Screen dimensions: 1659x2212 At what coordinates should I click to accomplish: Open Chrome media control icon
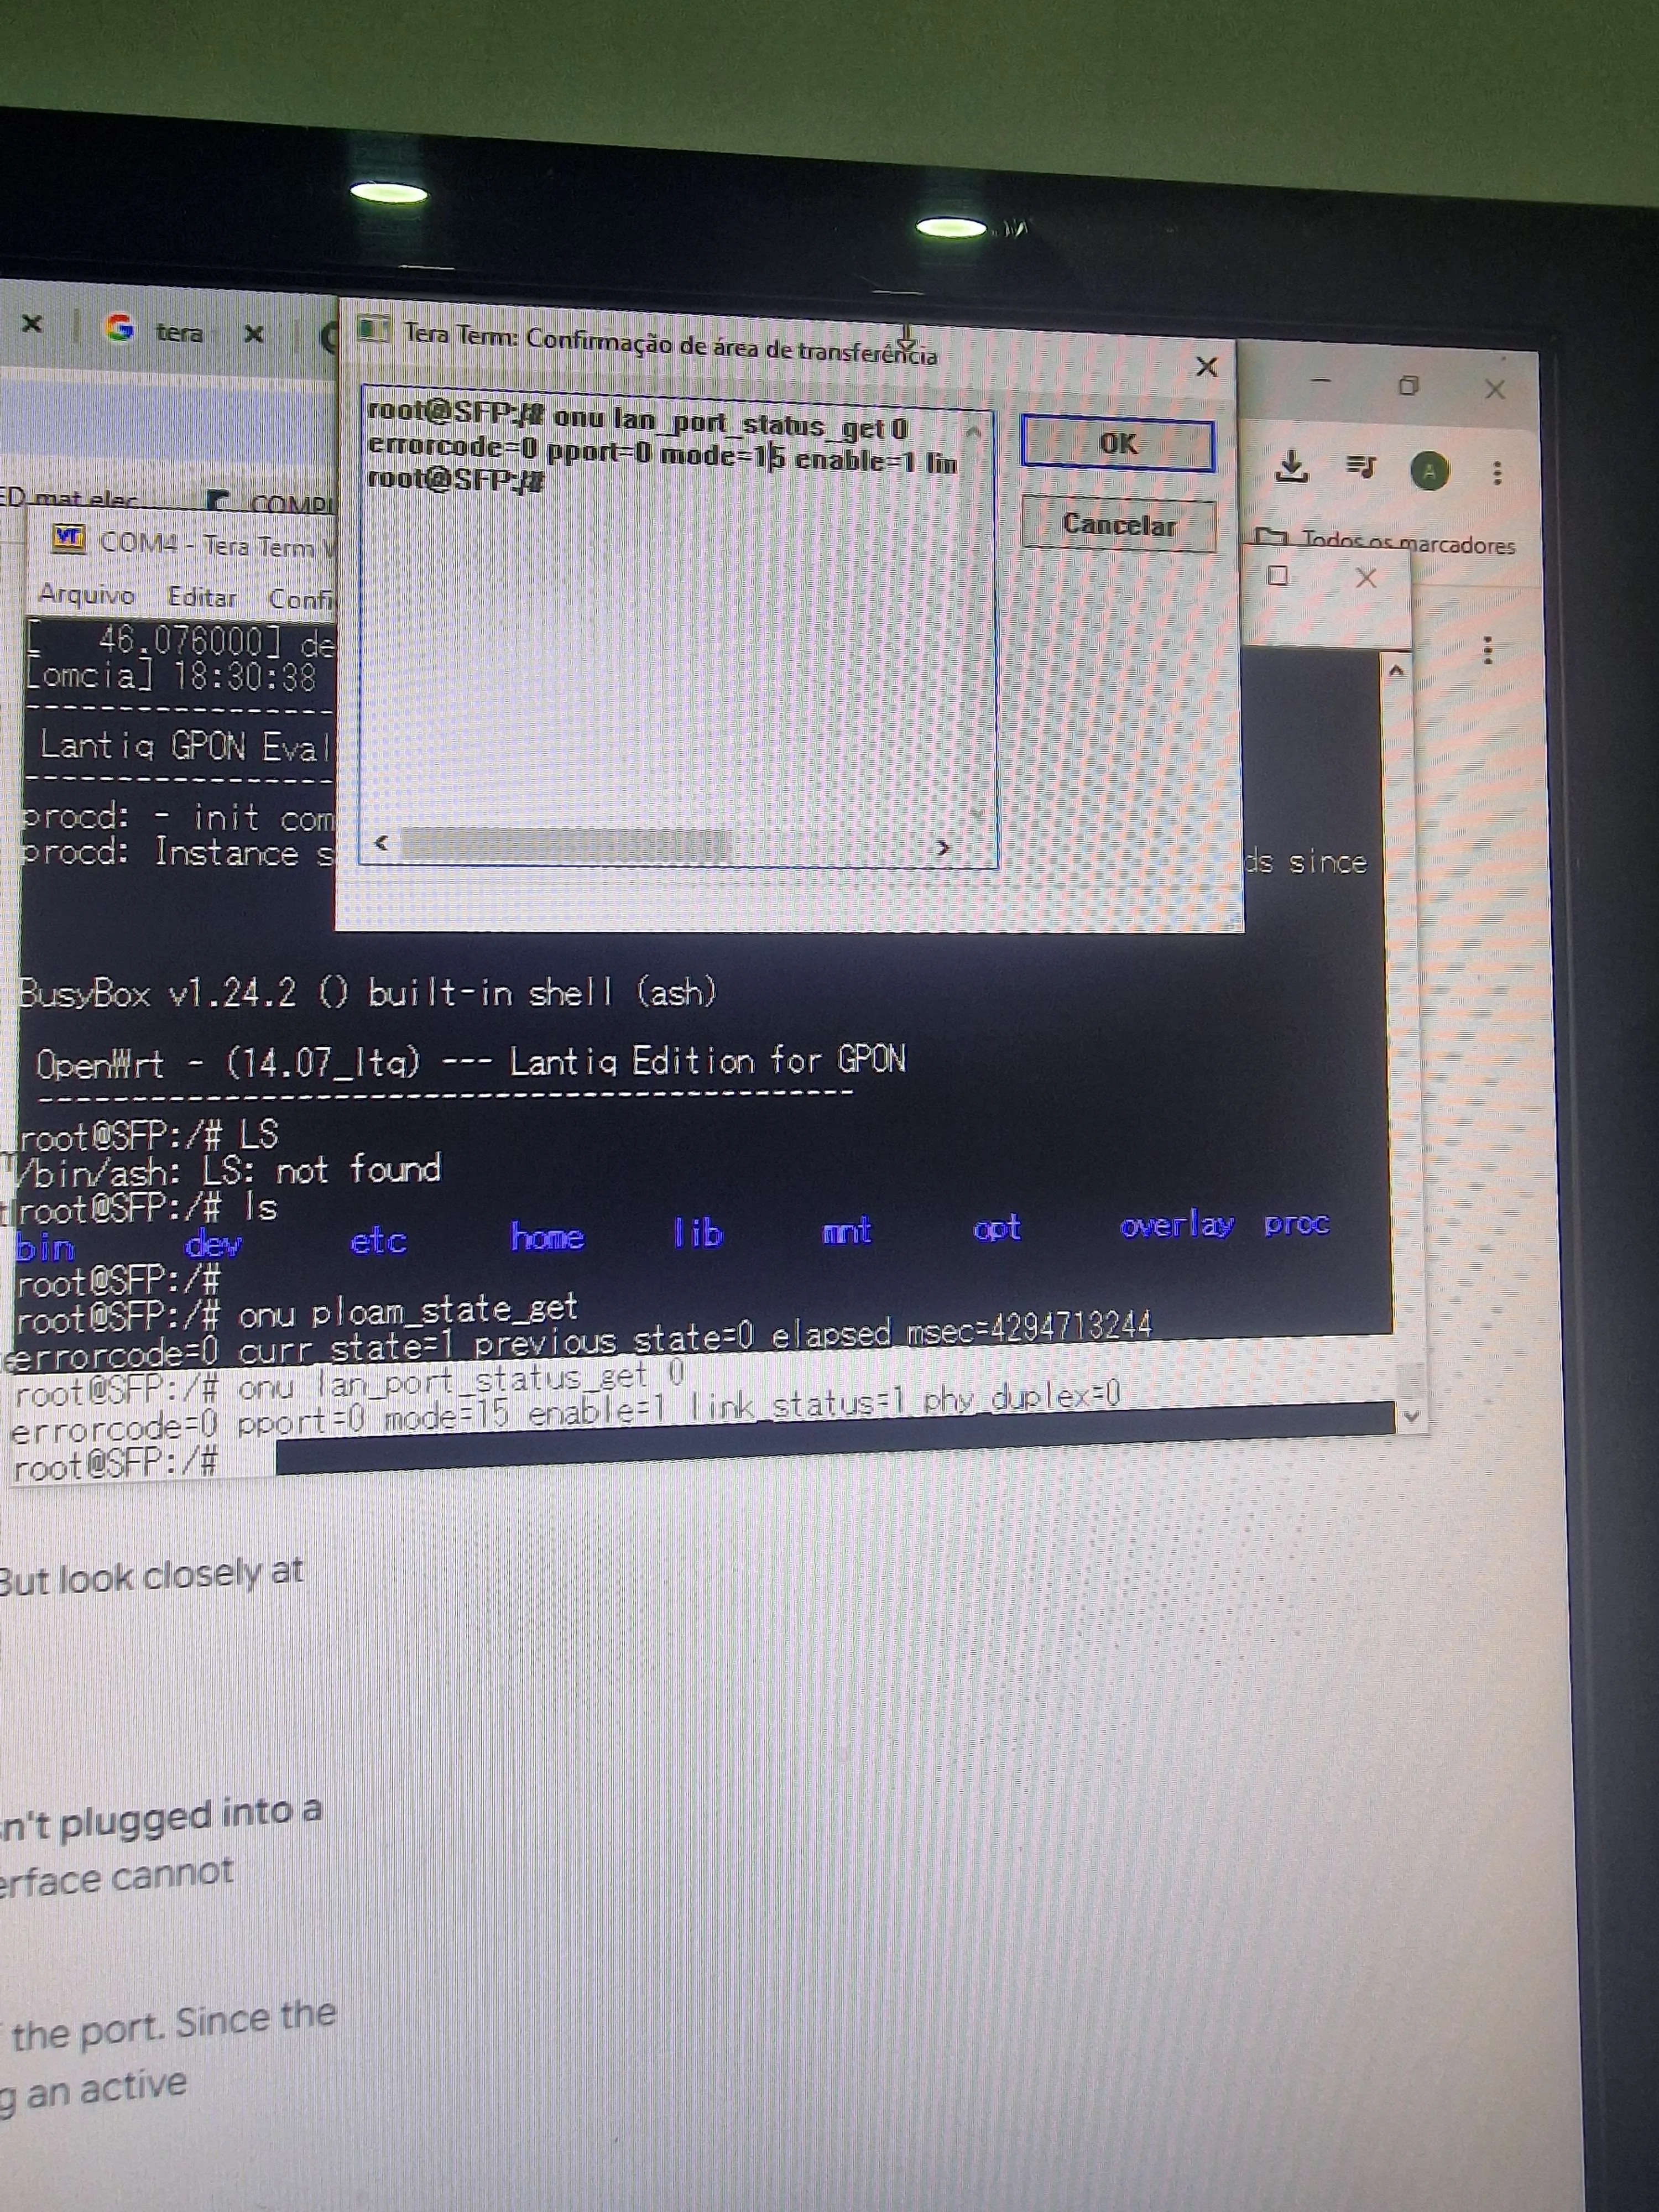tap(1360, 466)
